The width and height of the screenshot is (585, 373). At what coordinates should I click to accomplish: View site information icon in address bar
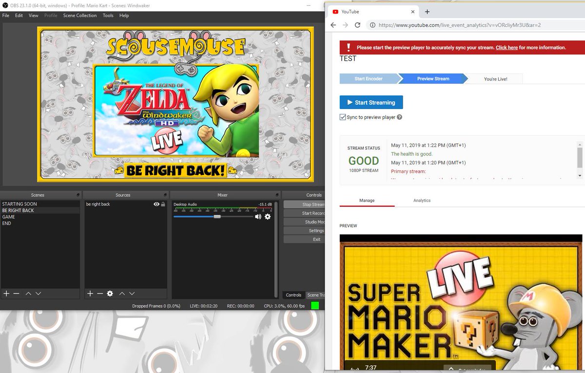pyautogui.click(x=372, y=25)
